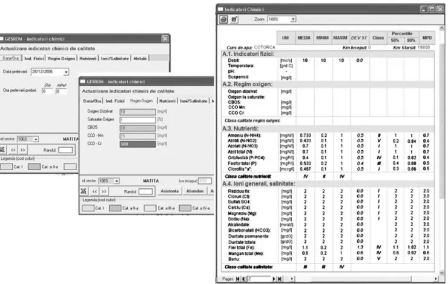Click Cat. a IV-a color swatch

185,208
